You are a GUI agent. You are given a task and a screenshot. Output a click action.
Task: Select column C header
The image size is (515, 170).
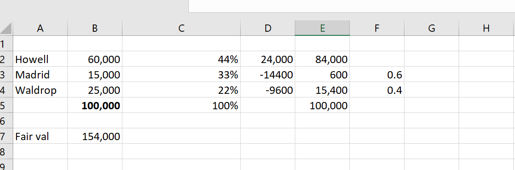pos(182,28)
